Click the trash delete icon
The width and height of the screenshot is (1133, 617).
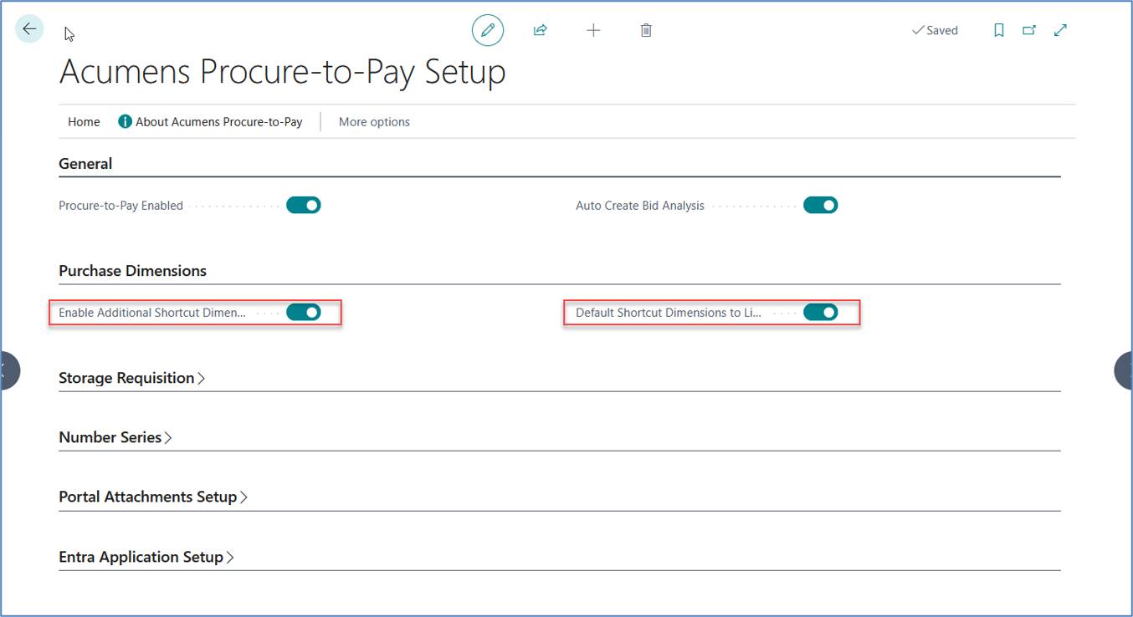coord(646,30)
